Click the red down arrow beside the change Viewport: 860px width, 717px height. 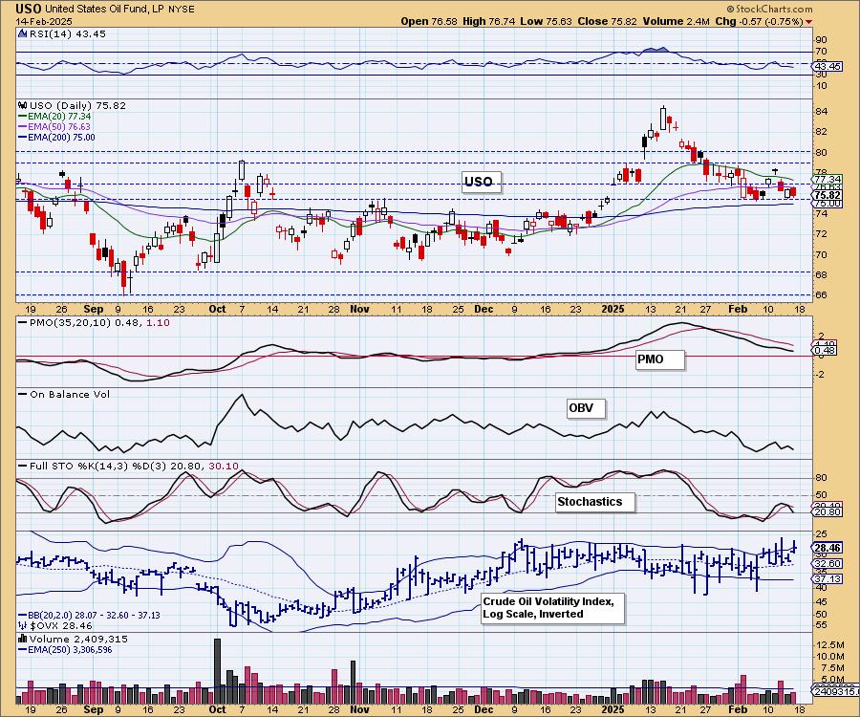pyautogui.click(x=809, y=21)
